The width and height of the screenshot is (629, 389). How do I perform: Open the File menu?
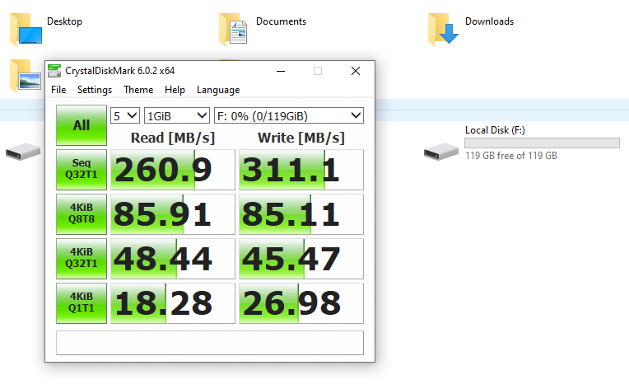[58, 90]
